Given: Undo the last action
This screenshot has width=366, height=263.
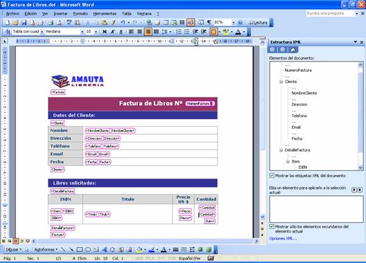Looking at the screenshot, I should (123, 23).
